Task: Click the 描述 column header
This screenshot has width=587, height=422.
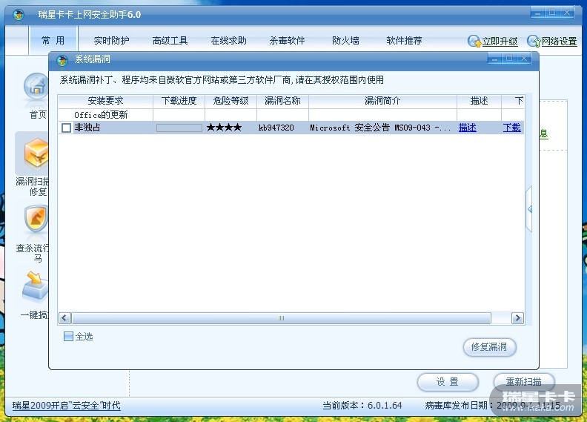Action: 480,101
